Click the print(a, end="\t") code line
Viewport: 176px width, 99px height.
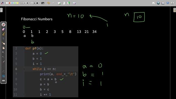point(58,74)
